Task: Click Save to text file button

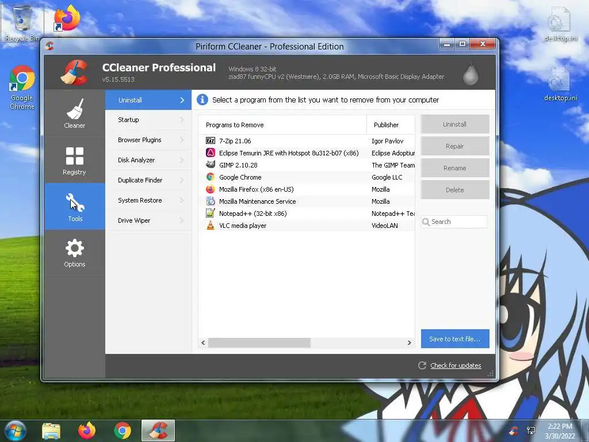Action: [455, 338]
